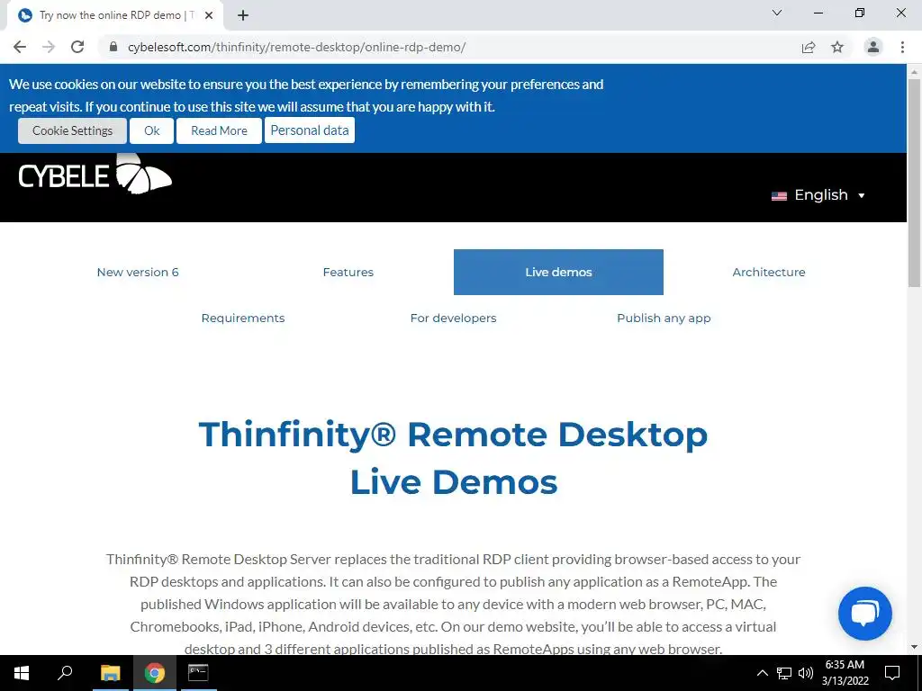
Task: Click the address bar URL
Action: pyautogui.click(x=296, y=47)
